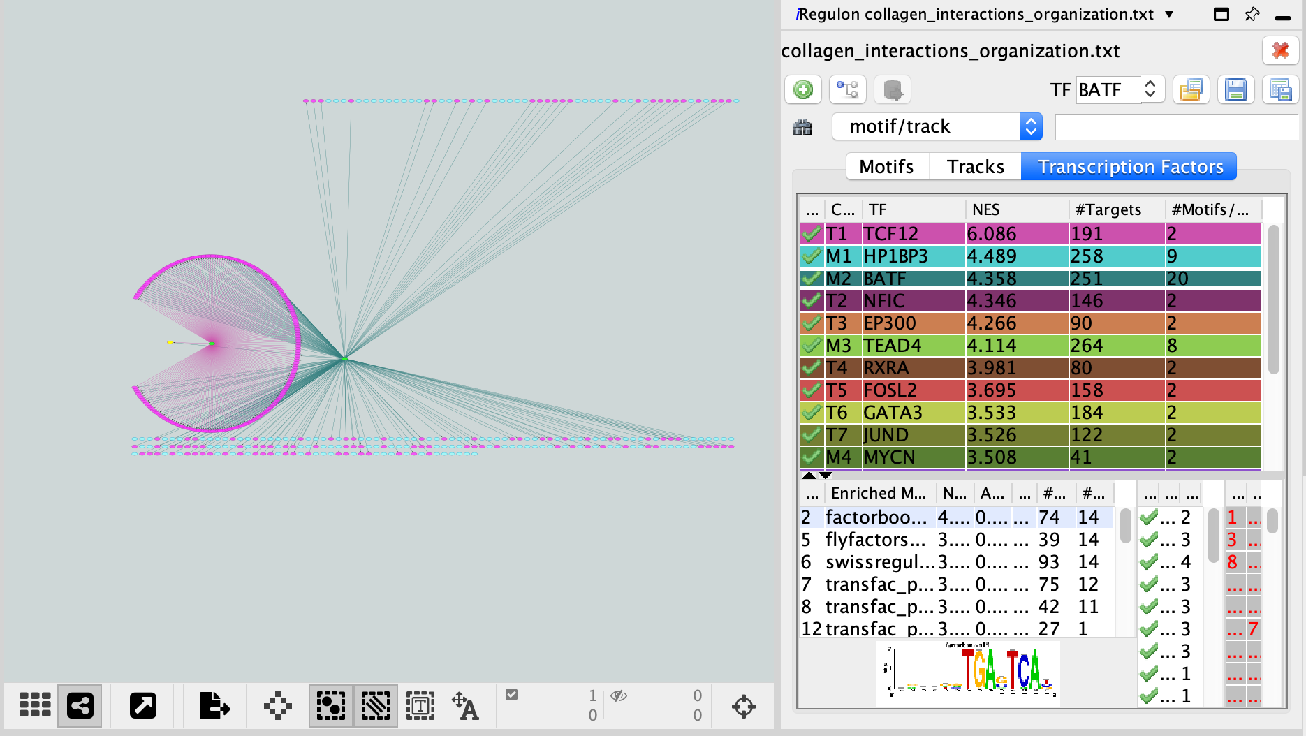Select the FOSL2 row
The width and height of the screenshot is (1306, 736).
tap(1031, 390)
